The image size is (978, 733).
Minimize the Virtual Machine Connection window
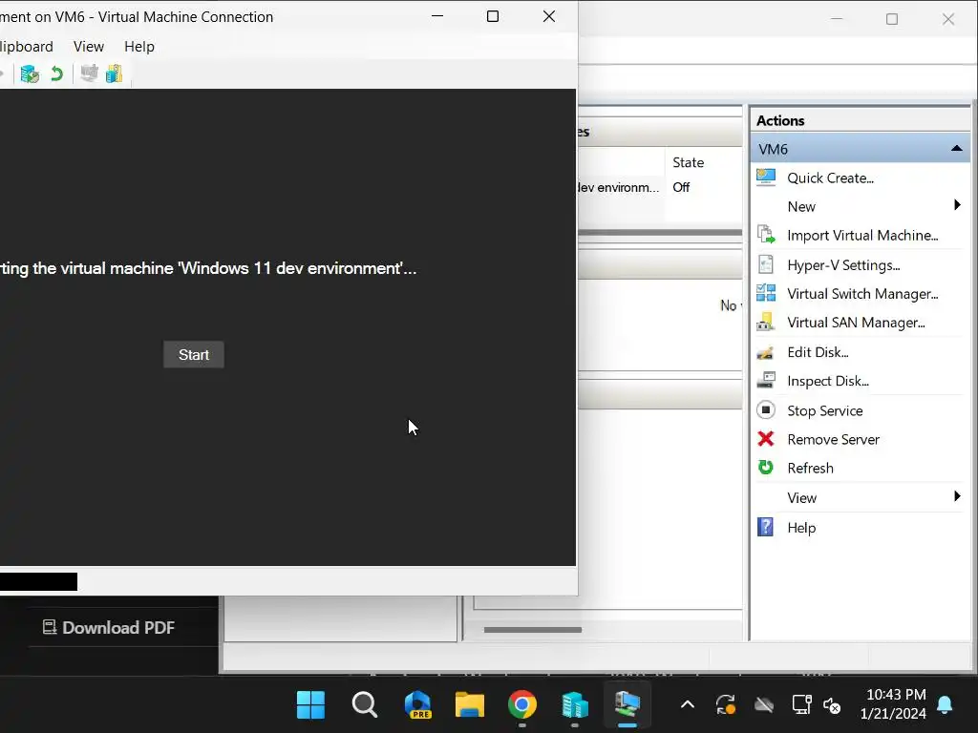click(437, 16)
